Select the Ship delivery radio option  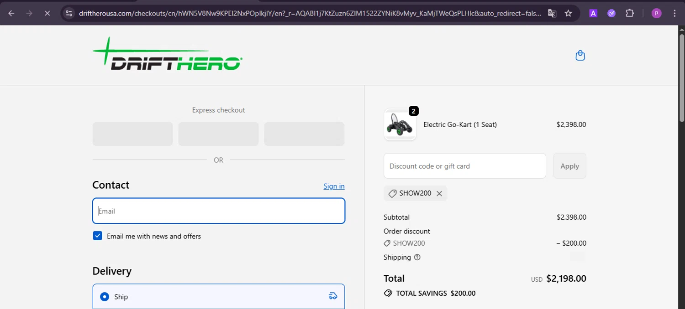tap(105, 297)
